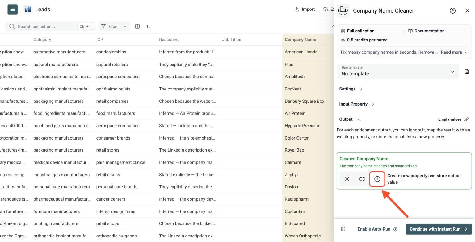This screenshot has height=242, width=475.
Task: Ignore the Cleaned Company Name output
Action: point(347,179)
